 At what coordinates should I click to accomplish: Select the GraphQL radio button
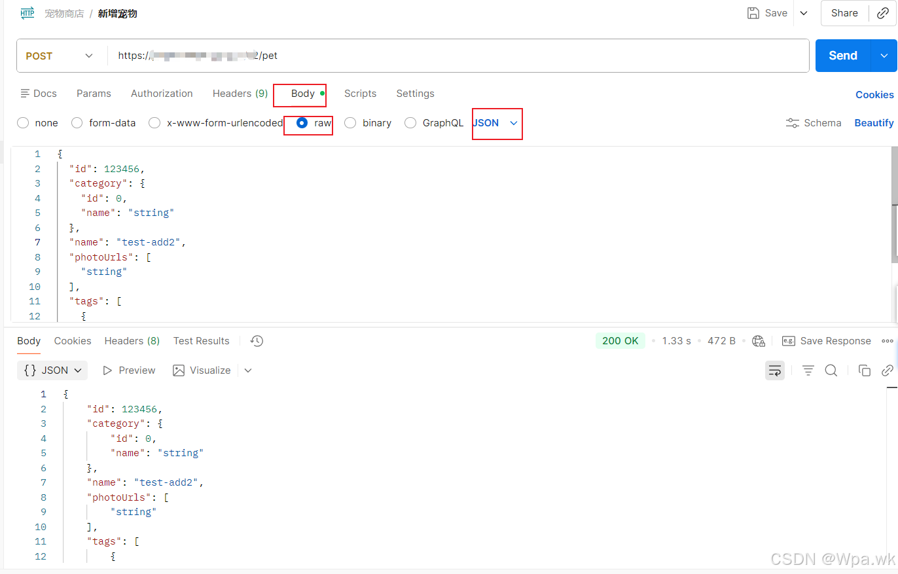point(410,122)
